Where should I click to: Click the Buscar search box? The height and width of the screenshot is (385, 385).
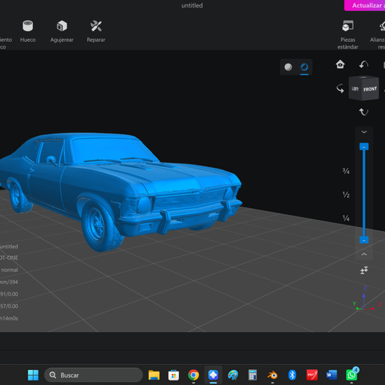click(93, 375)
